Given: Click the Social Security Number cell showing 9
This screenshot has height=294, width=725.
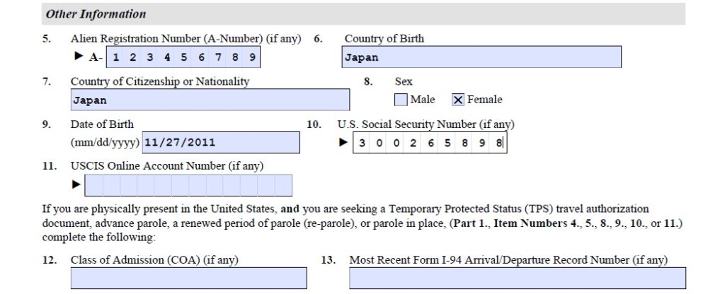Looking at the screenshot, I should point(481,143).
